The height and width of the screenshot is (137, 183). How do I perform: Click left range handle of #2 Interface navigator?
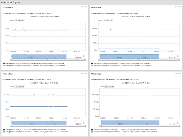pyautogui.click(x=11, y=123)
